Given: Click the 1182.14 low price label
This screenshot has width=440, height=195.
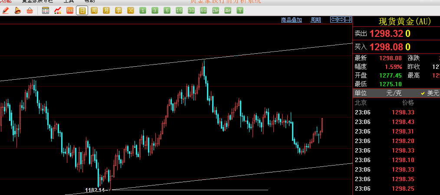Looking at the screenshot, I should 95,190.
